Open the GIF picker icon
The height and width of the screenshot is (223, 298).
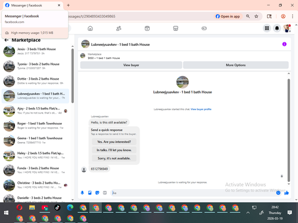point(105,193)
